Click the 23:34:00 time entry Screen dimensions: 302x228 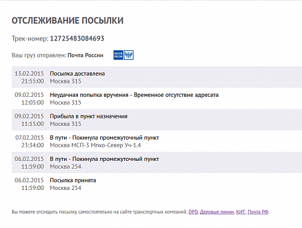click(33, 145)
